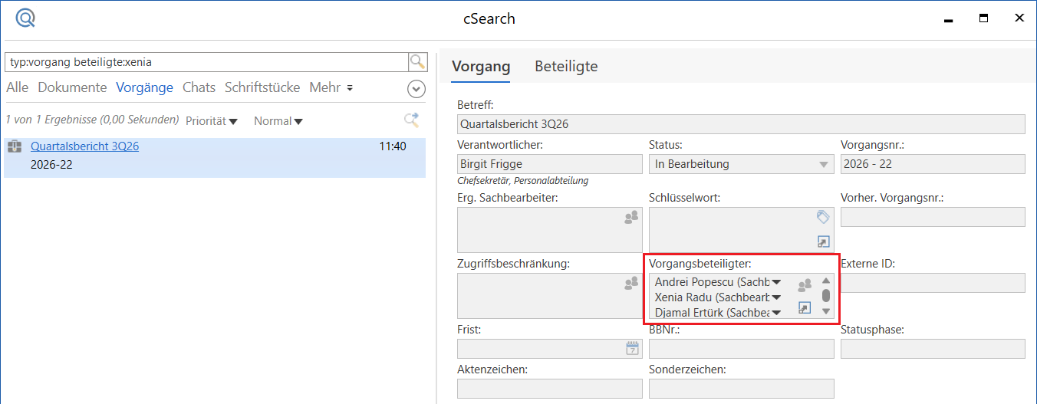Click the popout arrow icon in Vorgangsbeteiligter
The image size is (1037, 404).
tap(805, 307)
